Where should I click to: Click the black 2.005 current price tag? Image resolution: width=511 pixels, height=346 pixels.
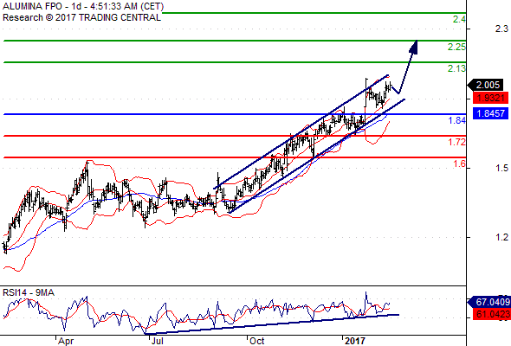point(486,86)
